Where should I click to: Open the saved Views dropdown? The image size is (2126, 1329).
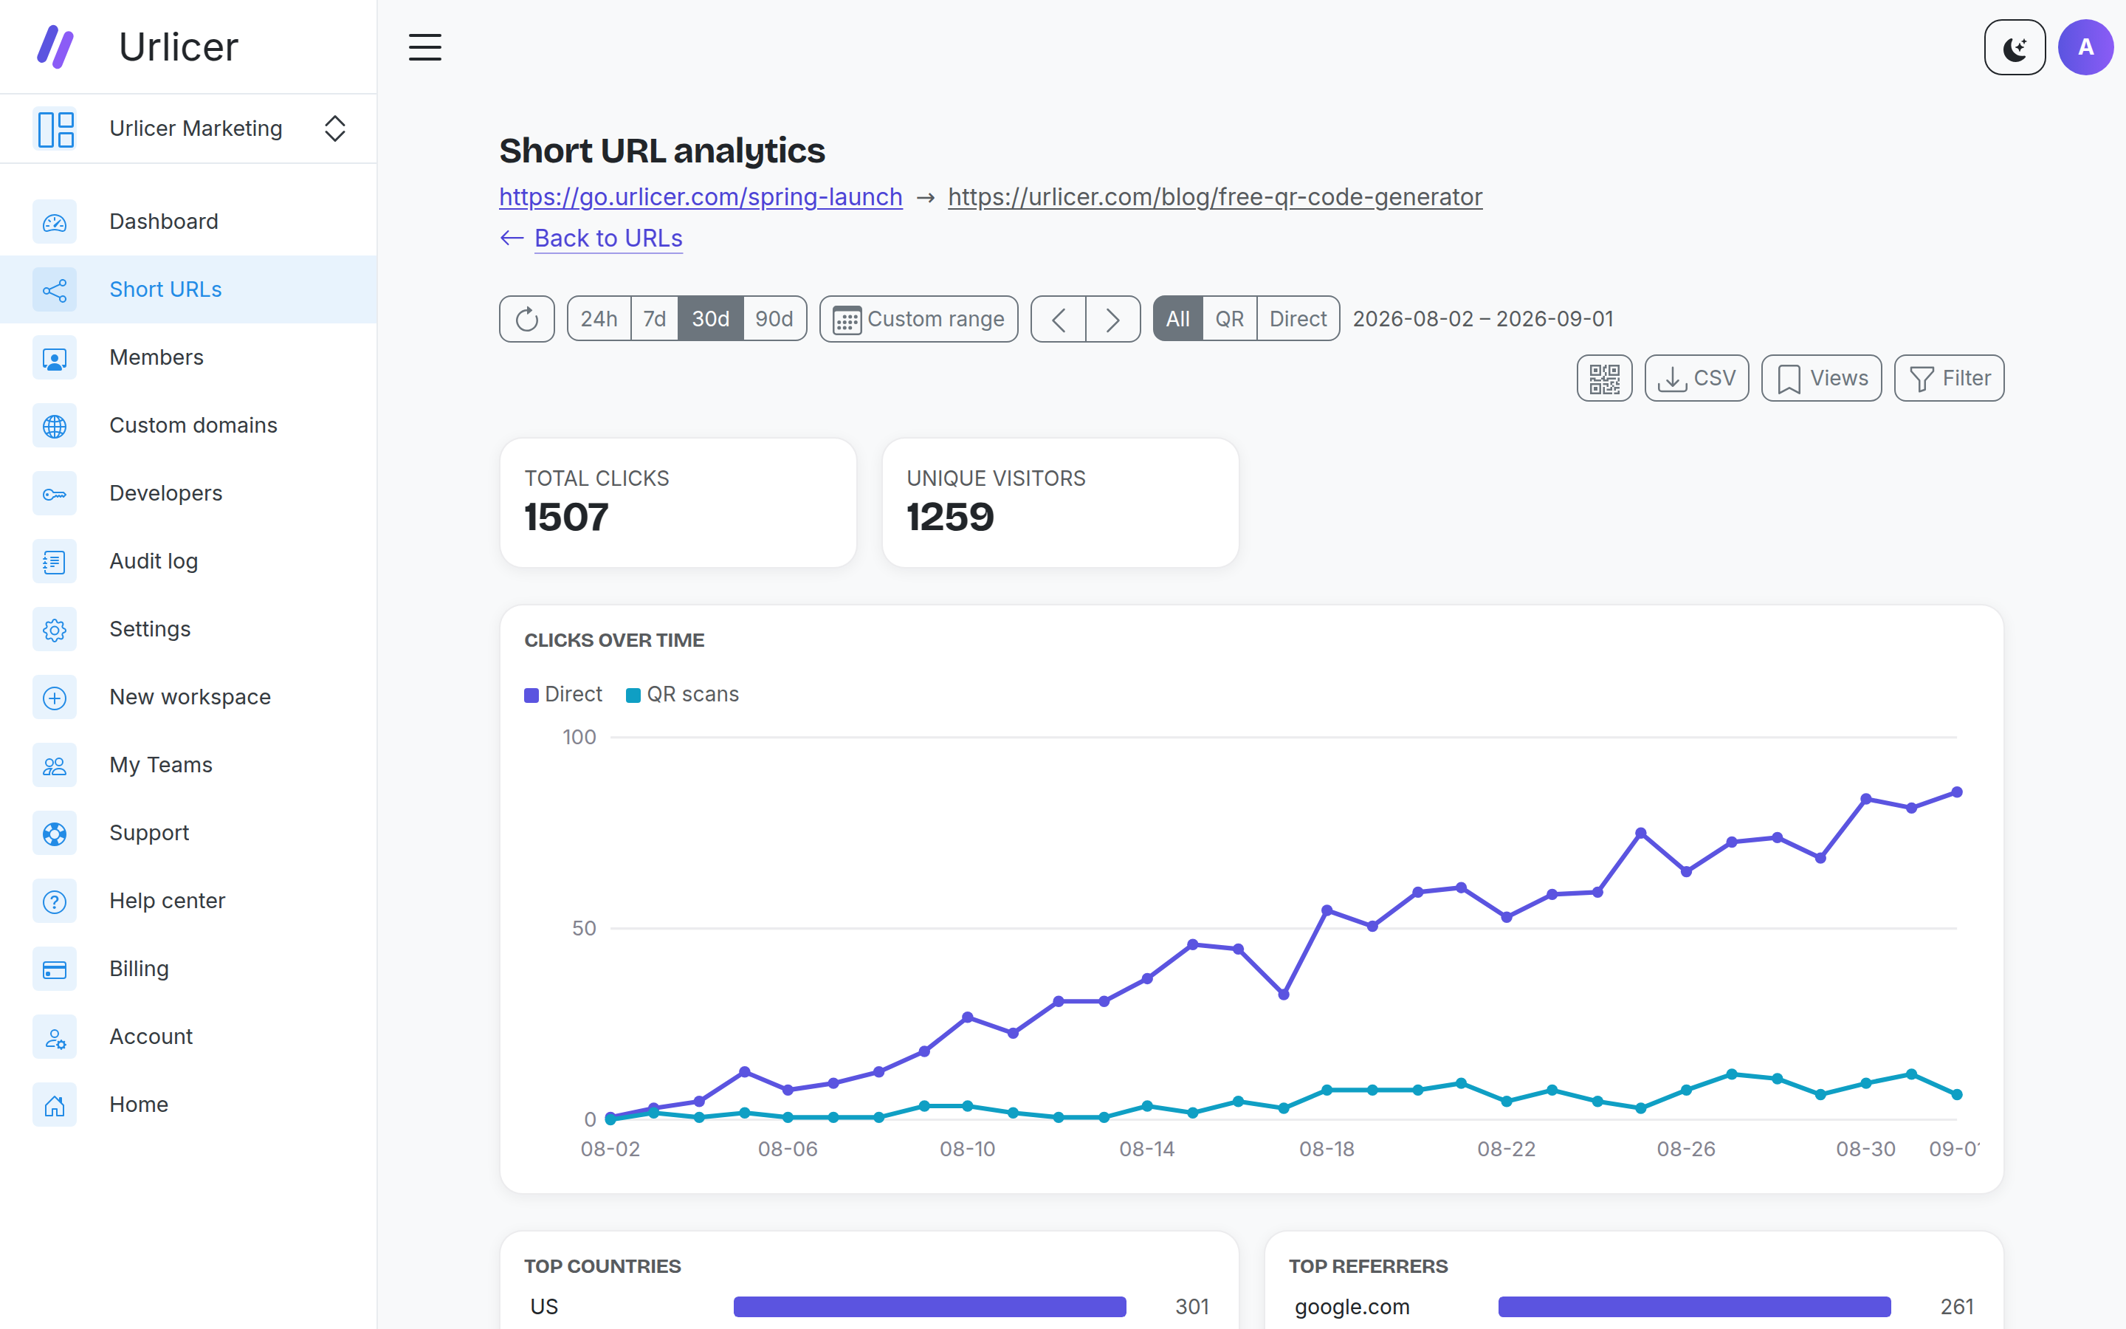pos(1821,379)
